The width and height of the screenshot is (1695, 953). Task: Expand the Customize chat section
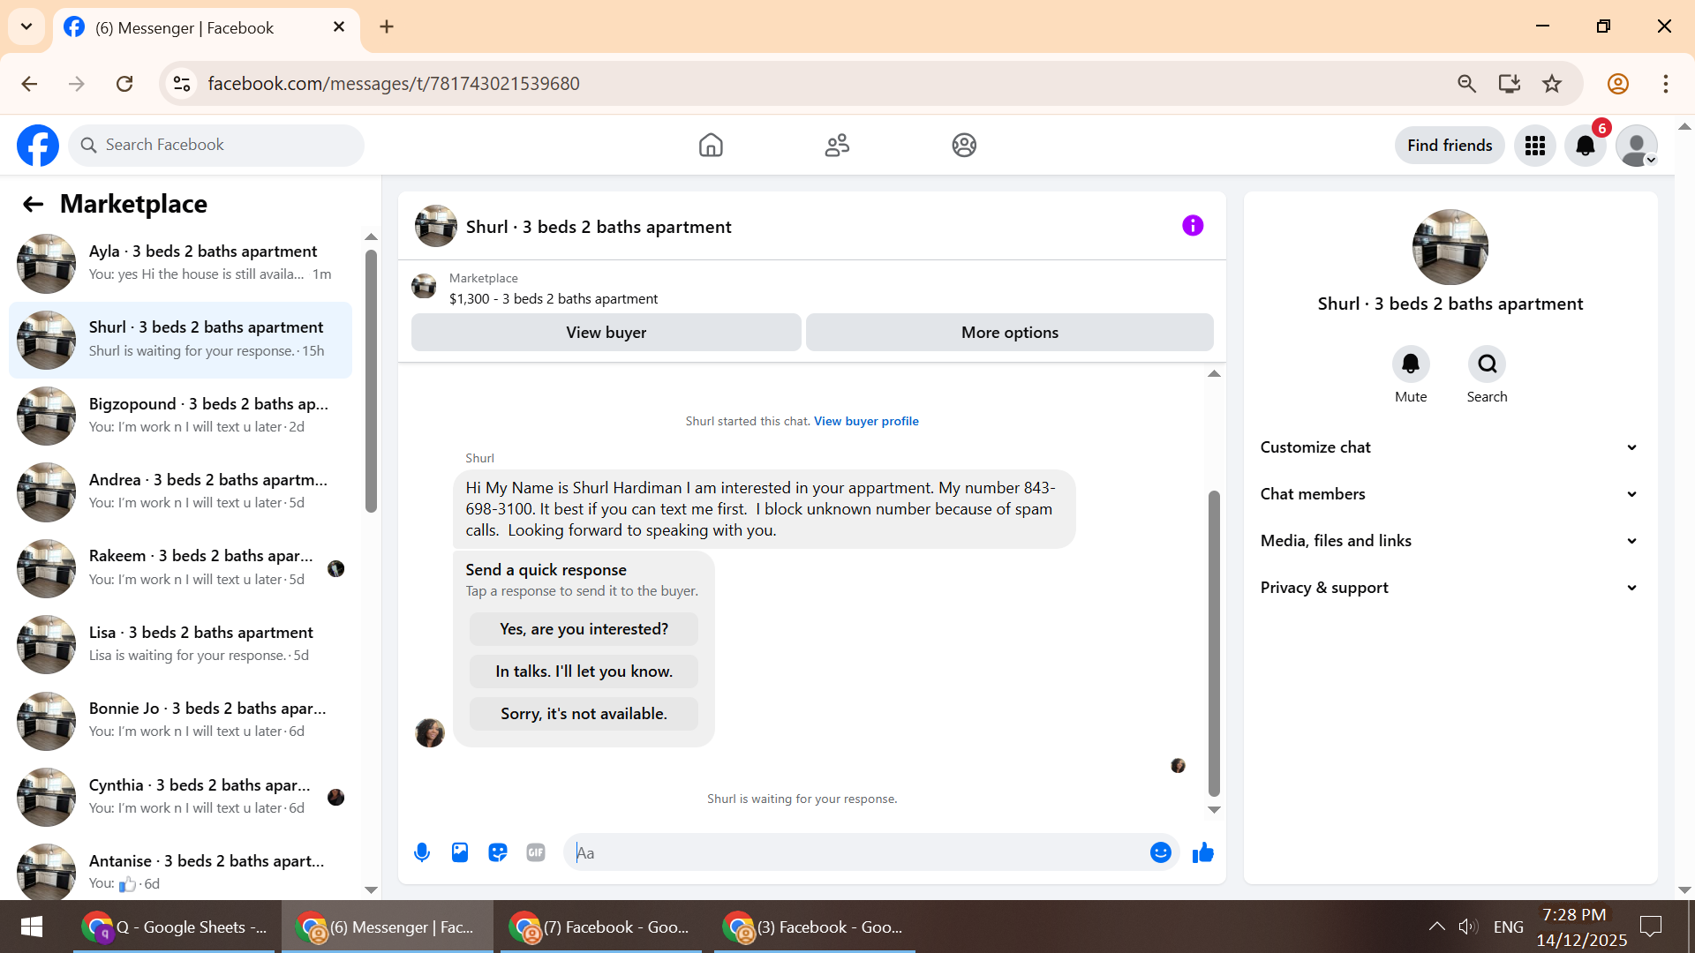coord(1450,447)
